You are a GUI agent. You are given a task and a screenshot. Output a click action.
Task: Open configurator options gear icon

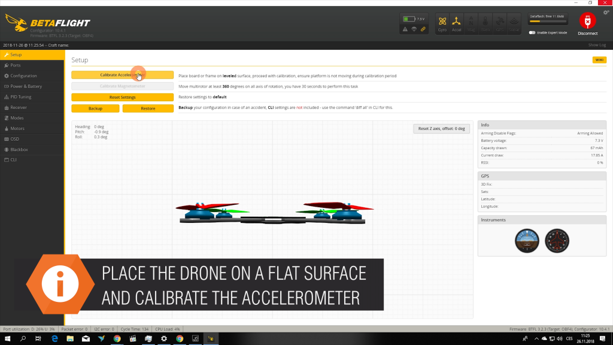pos(606,13)
